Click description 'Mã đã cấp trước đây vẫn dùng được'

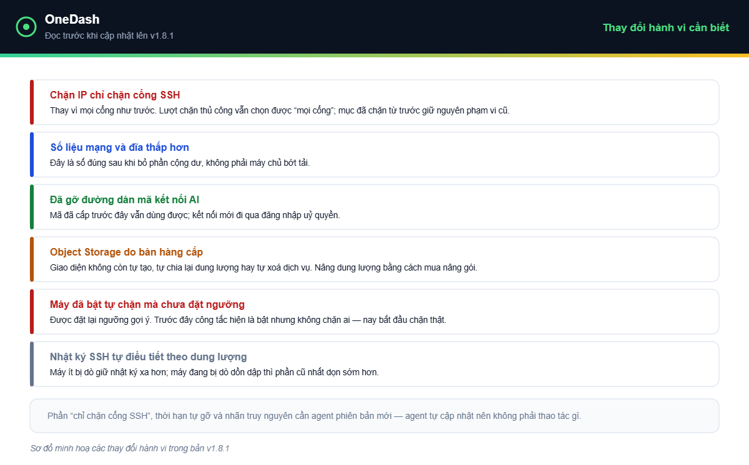coord(195,215)
